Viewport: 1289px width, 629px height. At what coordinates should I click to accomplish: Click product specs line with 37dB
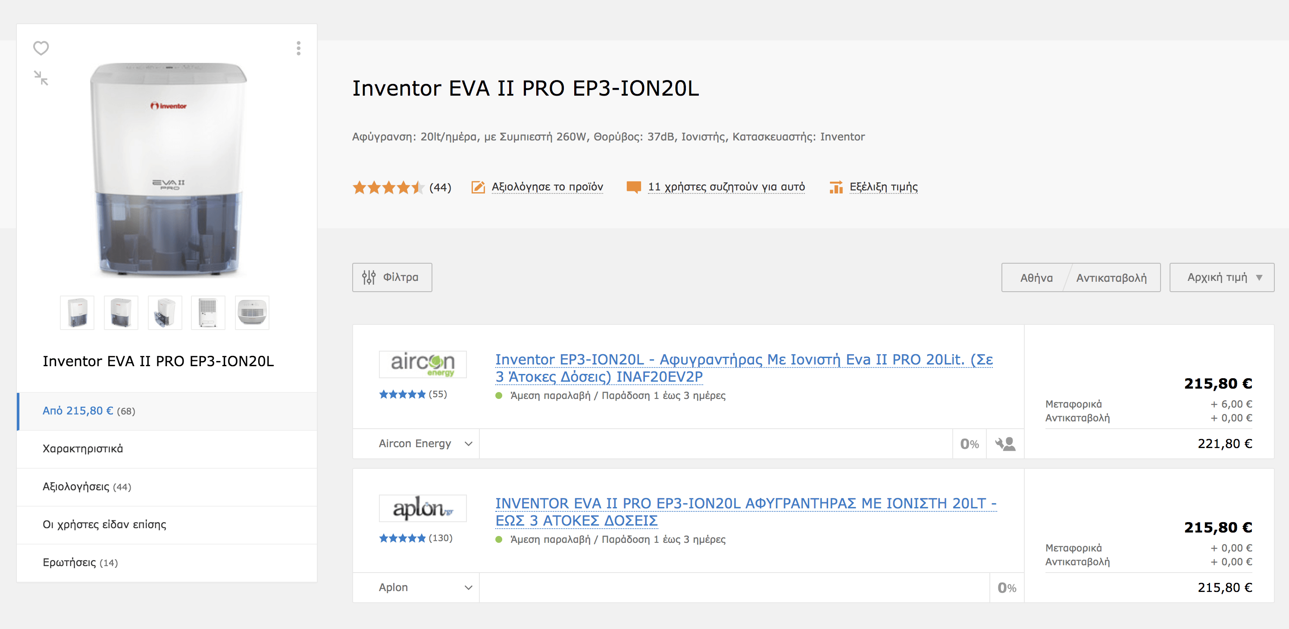tap(608, 137)
